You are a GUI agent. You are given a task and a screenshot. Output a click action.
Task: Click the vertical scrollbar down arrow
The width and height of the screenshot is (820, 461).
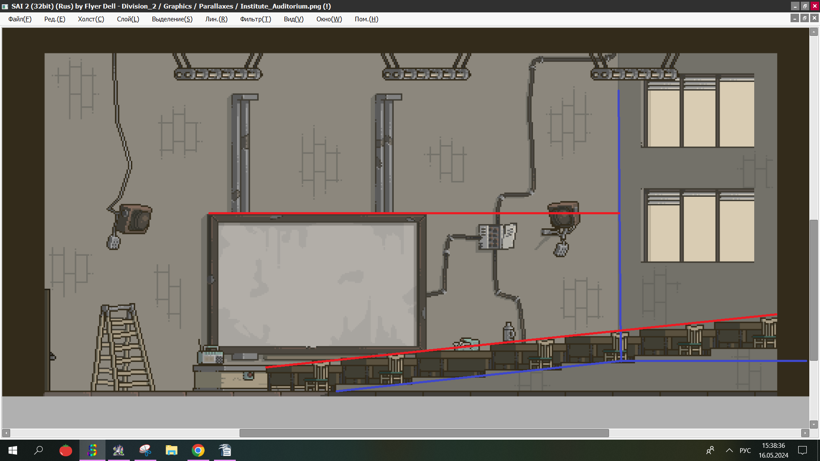[x=814, y=424]
